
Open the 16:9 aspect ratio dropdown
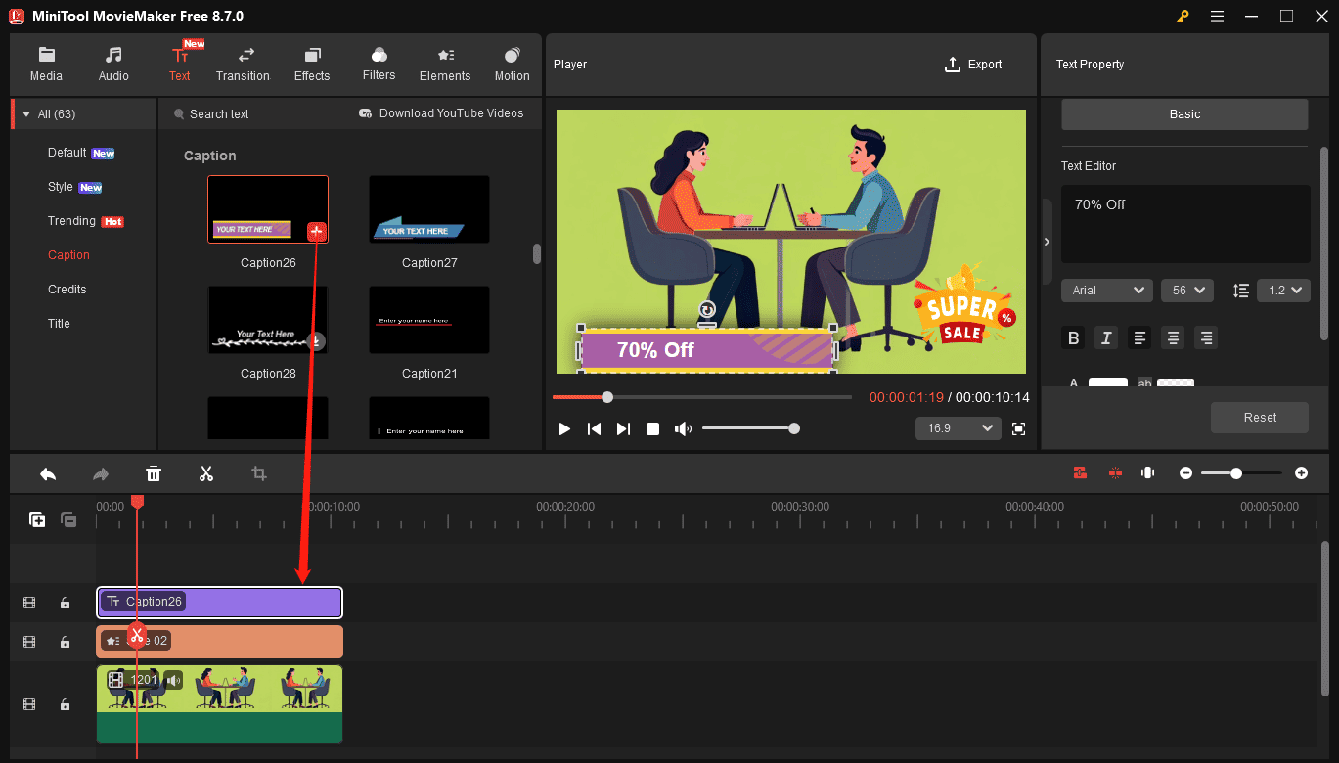pyautogui.click(x=959, y=428)
